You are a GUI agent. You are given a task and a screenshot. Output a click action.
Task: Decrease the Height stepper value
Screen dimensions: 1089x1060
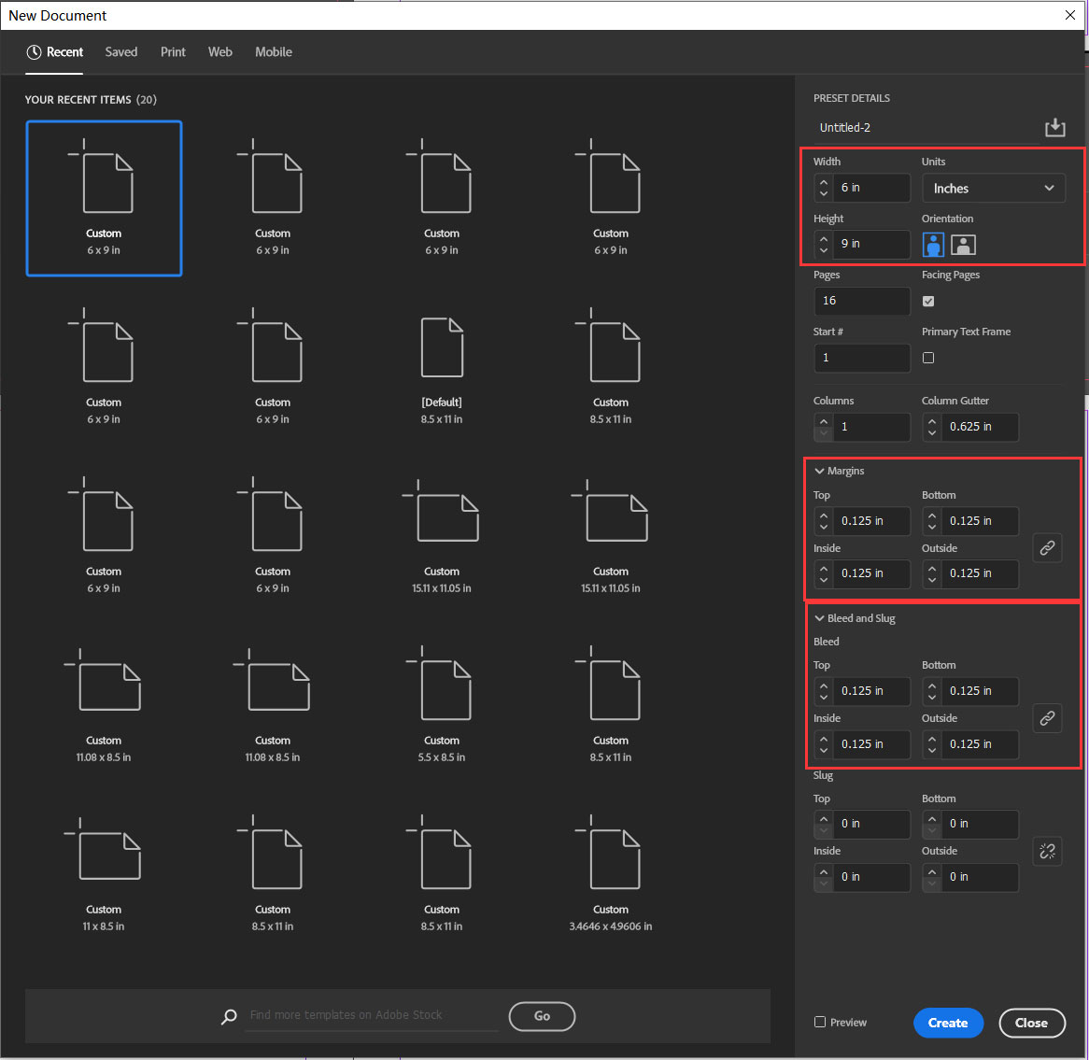click(x=824, y=250)
